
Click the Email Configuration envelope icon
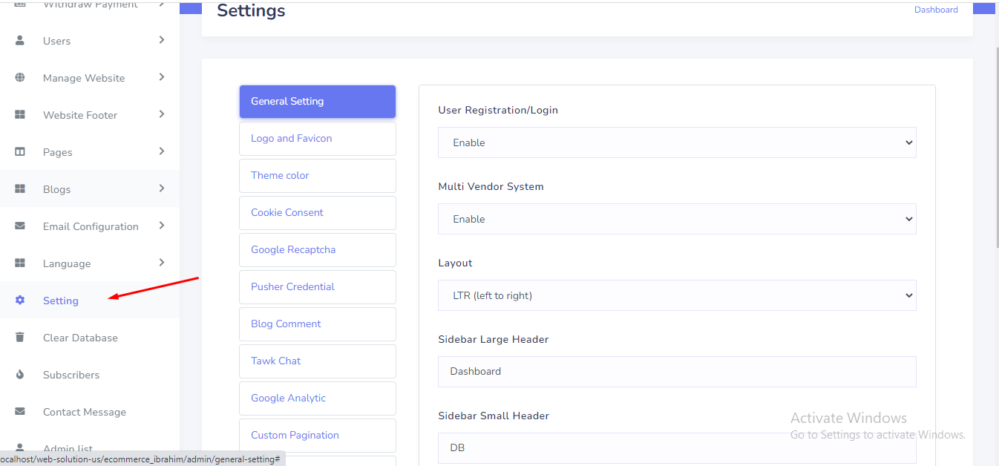click(x=20, y=226)
